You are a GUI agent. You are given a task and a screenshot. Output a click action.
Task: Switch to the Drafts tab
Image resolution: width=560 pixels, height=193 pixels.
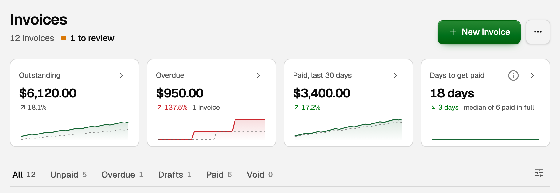coord(175,175)
